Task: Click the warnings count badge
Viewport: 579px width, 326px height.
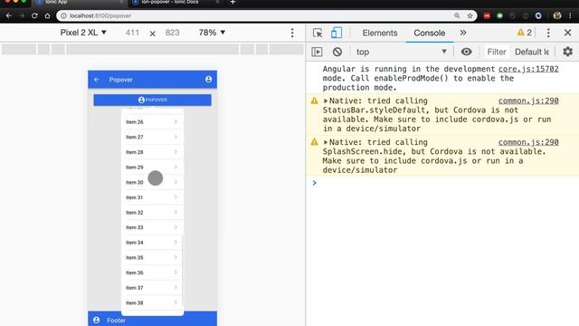Action: coord(525,33)
